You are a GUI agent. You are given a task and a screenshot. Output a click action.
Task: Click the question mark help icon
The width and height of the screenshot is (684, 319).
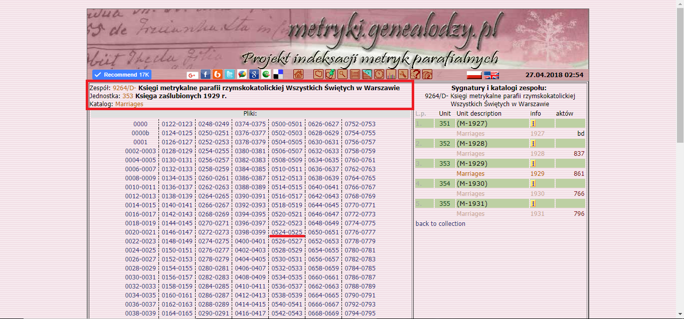[415, 74]
